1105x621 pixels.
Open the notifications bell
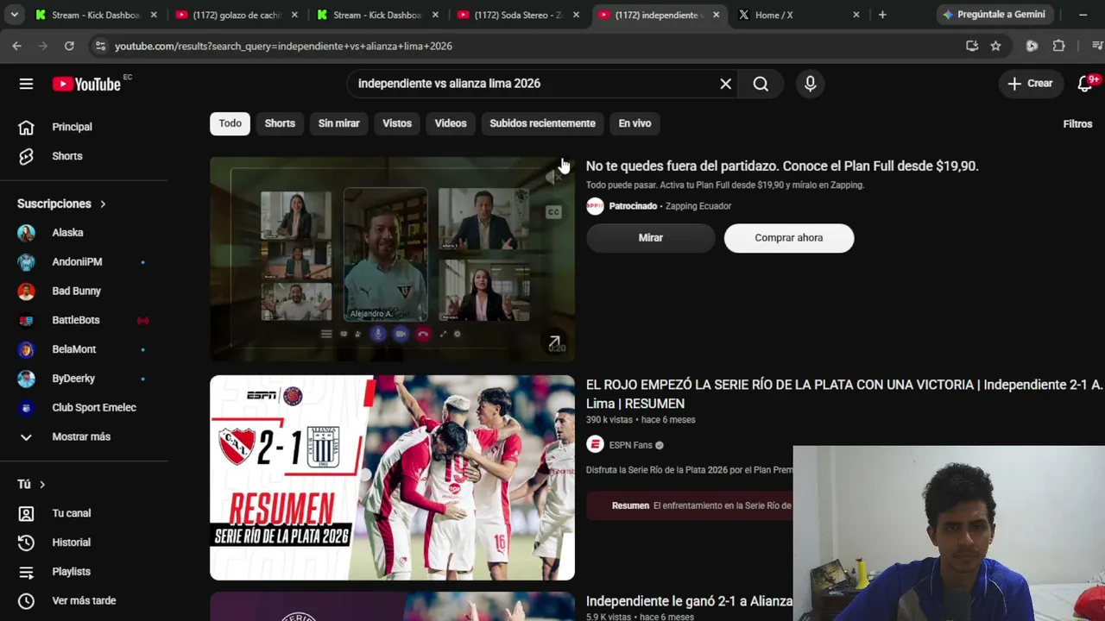tap(1087, 84)
